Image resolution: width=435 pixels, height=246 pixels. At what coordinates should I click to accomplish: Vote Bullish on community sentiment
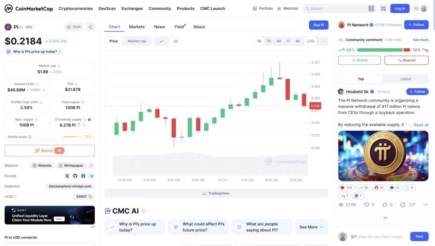pyautogui.click(x=359, y=60)
